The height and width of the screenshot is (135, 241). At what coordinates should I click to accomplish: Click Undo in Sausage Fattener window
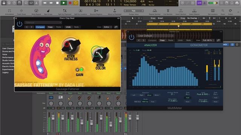(68, 27)
